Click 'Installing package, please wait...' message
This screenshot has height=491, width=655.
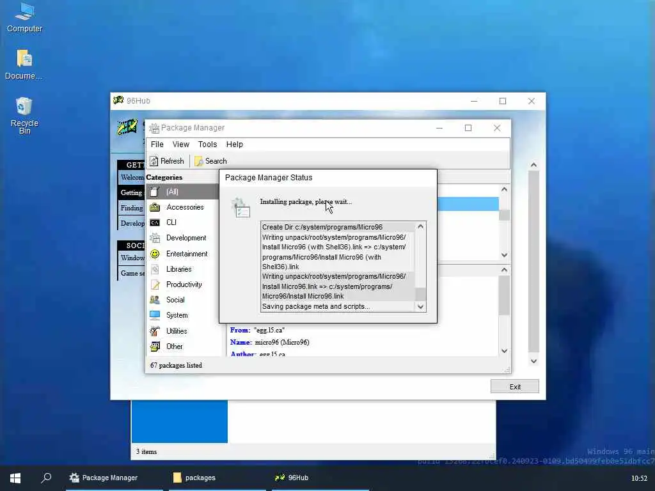coord(306,201)
